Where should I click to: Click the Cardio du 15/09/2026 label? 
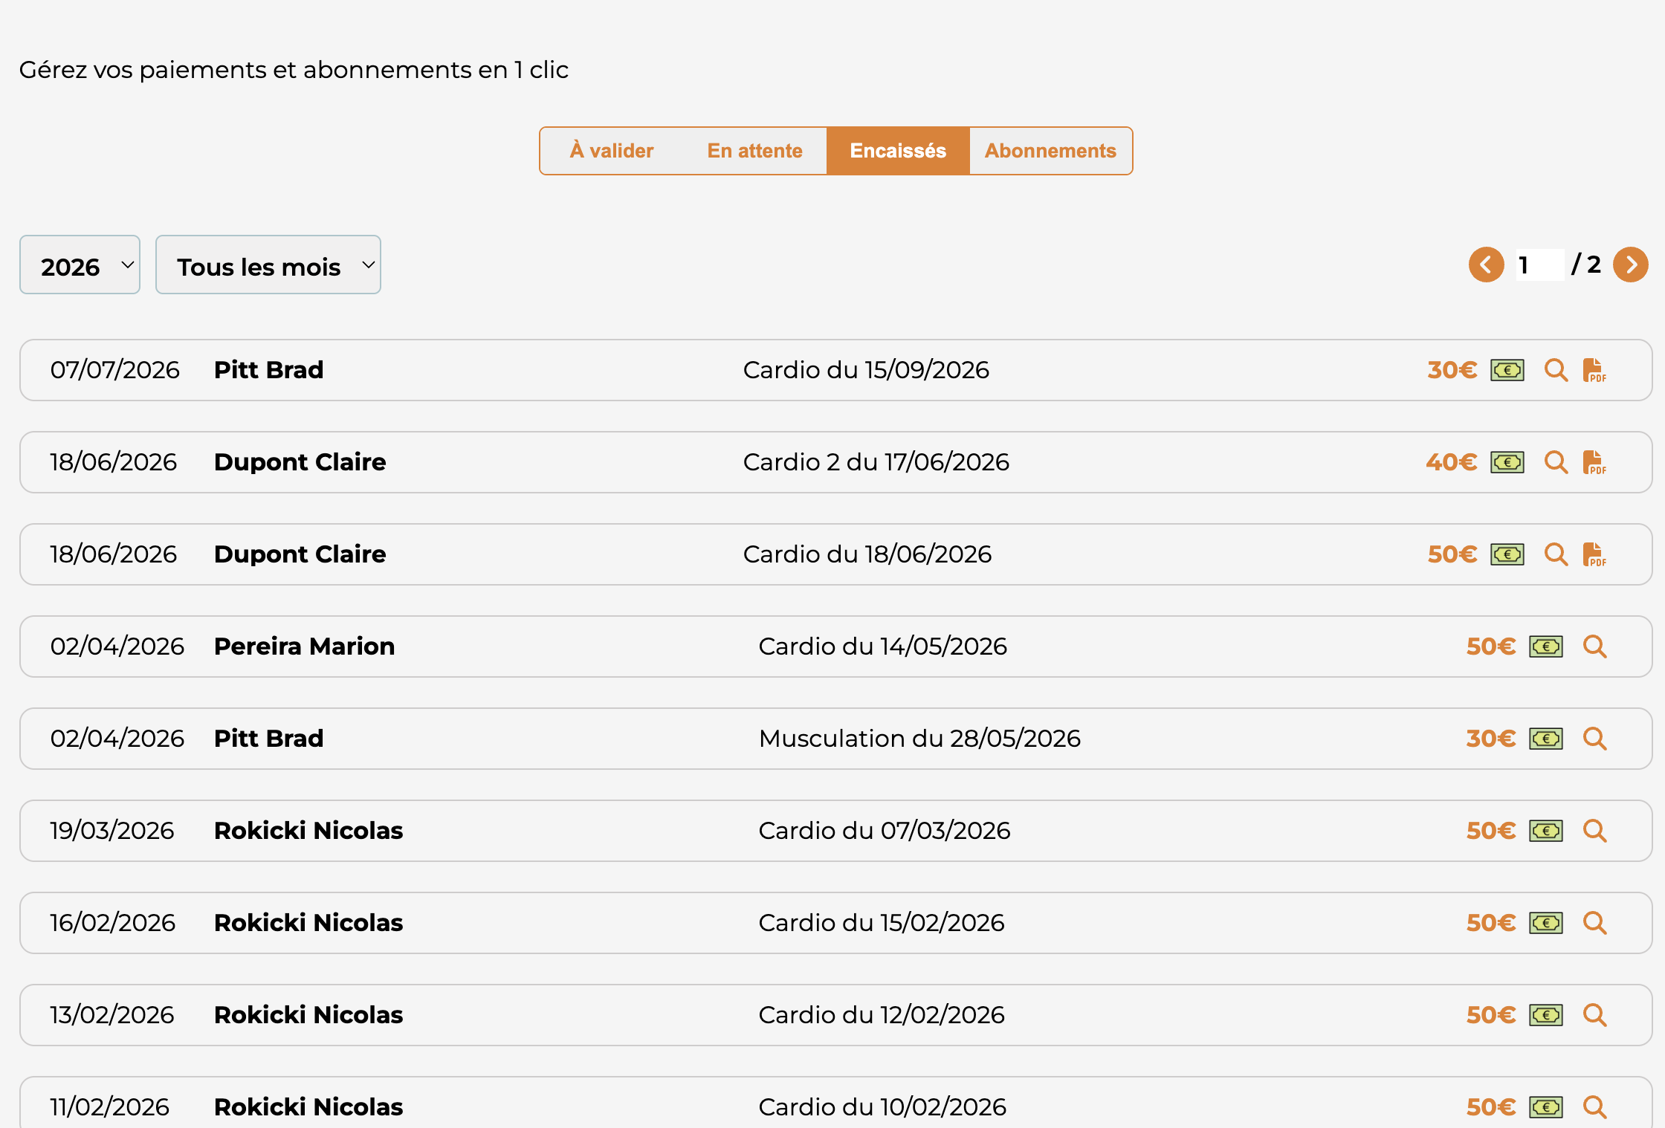[x=867, y=370]
